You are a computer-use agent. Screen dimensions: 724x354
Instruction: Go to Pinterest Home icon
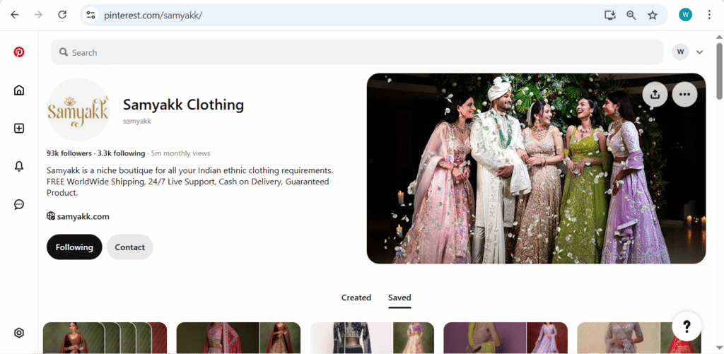19,90
